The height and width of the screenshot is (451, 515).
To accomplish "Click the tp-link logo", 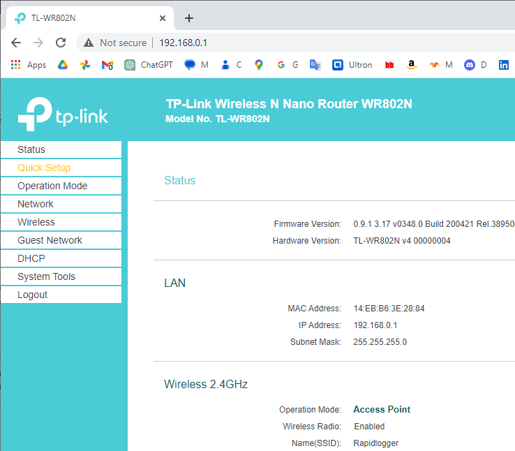I will (x=63, y=114).
